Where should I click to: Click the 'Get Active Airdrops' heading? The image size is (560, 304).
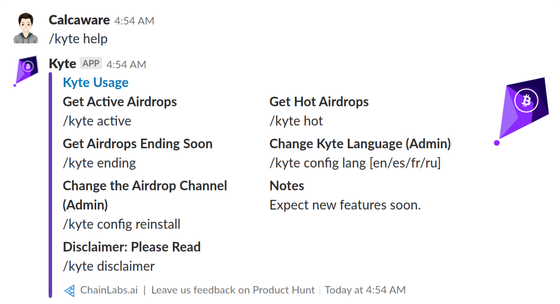[120, 102]
